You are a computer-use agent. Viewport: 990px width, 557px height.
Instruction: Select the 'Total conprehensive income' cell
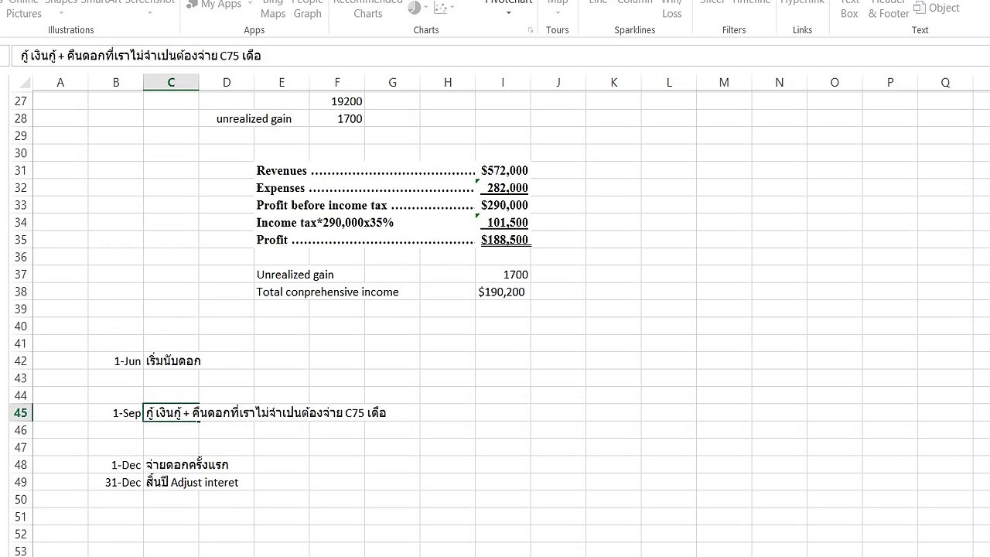click(x=328, y=292)
